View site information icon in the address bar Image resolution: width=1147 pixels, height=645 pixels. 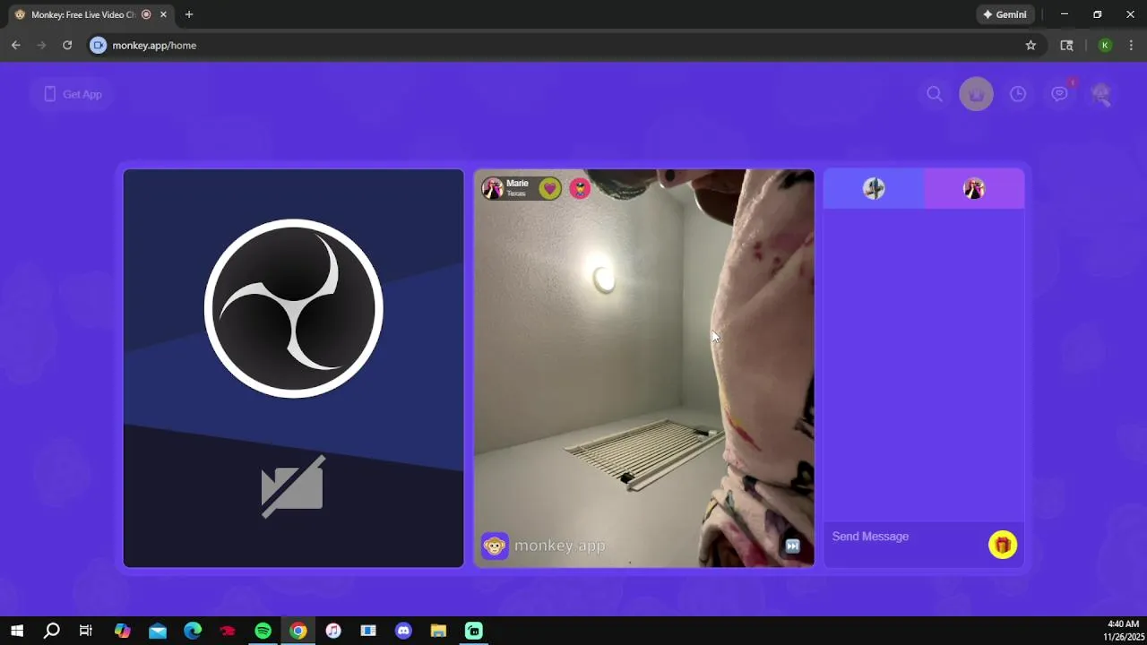99,45
